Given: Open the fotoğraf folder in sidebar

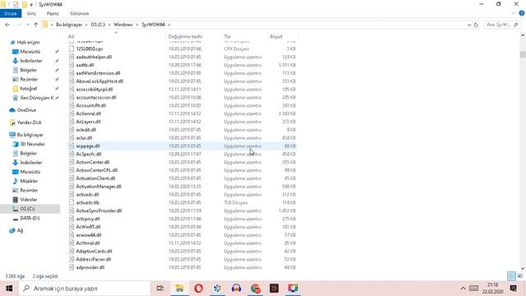Looking at the screenshot, I should point(29,89).
